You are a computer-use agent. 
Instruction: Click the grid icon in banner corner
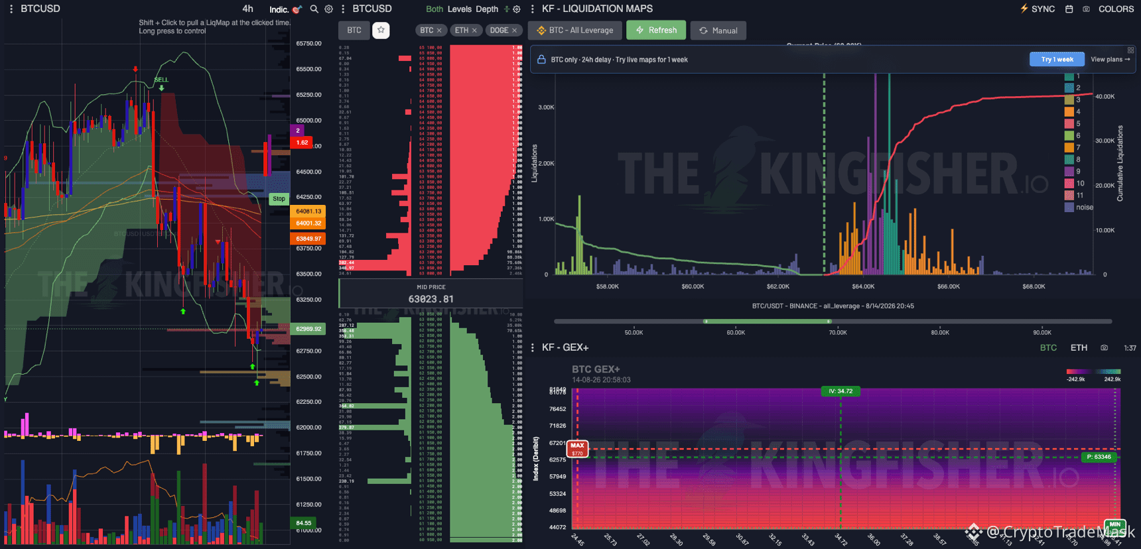point(1130,50)
